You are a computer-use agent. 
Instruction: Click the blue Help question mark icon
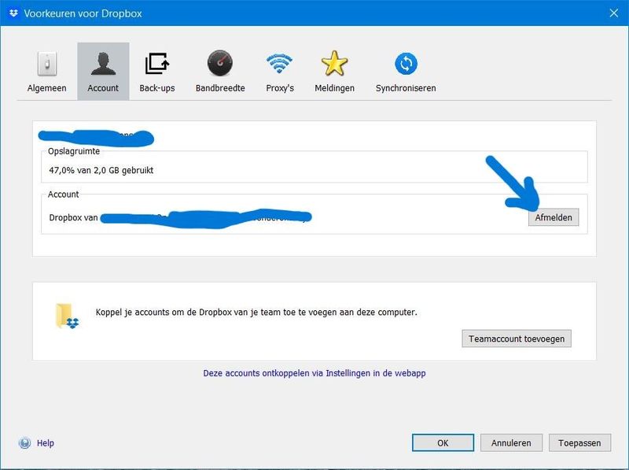point(24,443)
